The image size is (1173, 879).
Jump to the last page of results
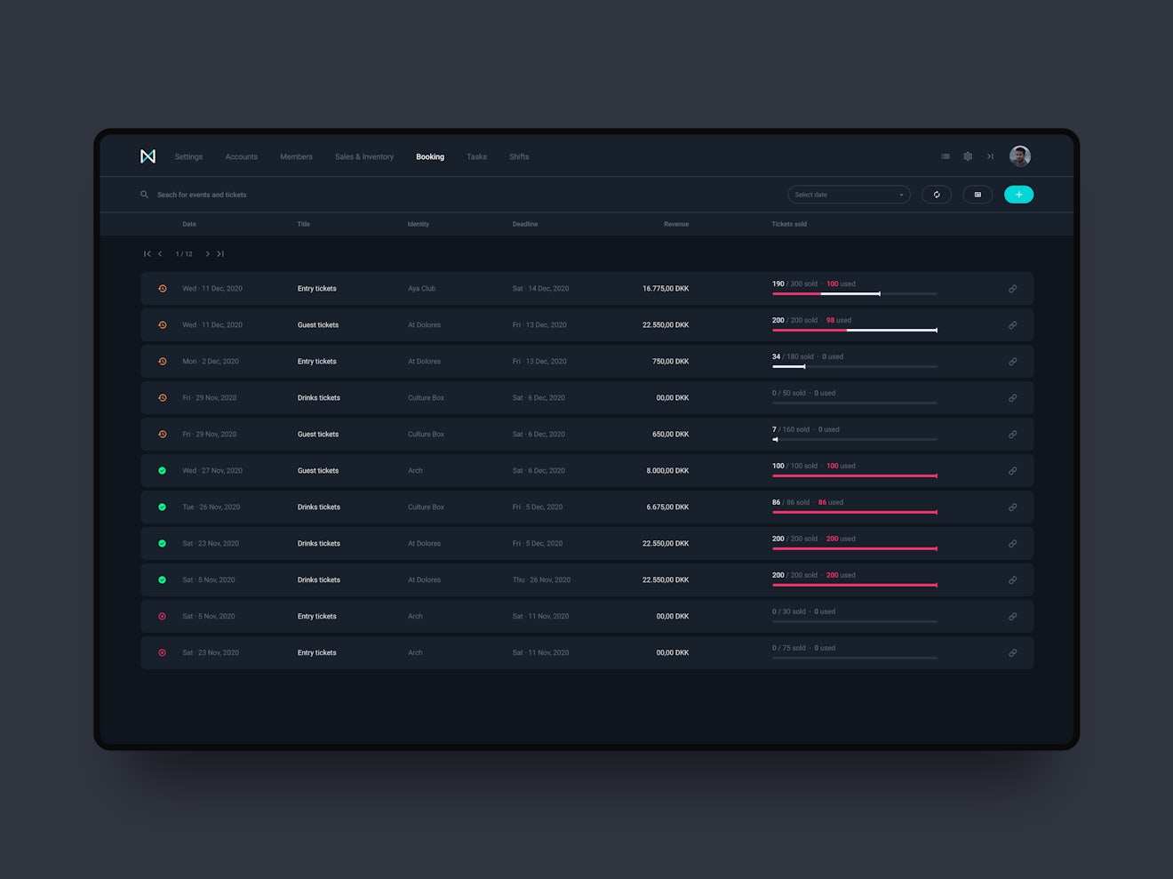[x=220, y=253]
